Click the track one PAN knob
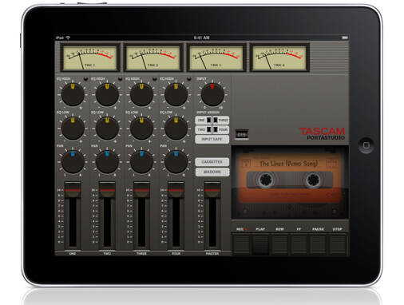This screenshot has width=404, height=305. [x=73, y=162]
